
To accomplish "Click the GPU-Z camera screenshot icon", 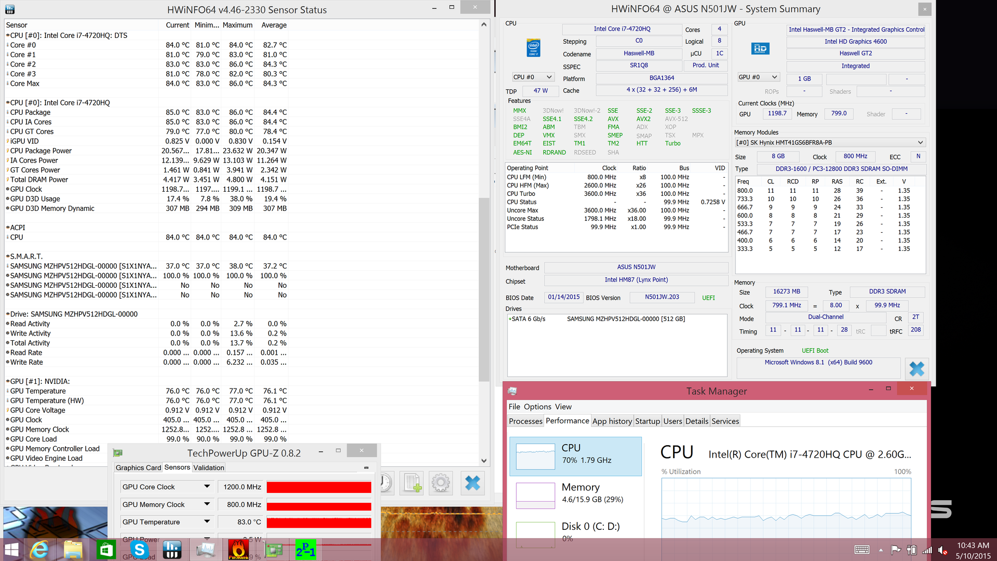I will point(366,468).
